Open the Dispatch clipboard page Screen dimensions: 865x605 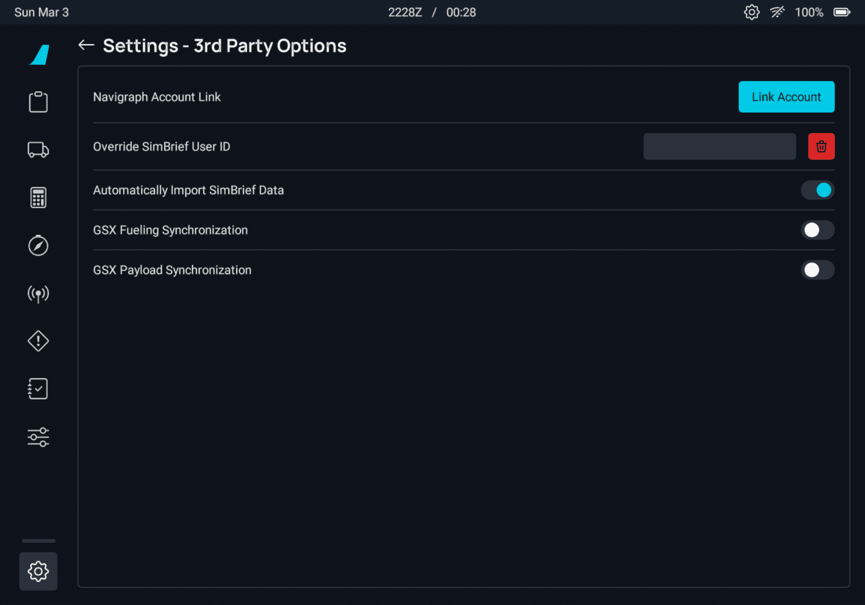tap(38, 102)
